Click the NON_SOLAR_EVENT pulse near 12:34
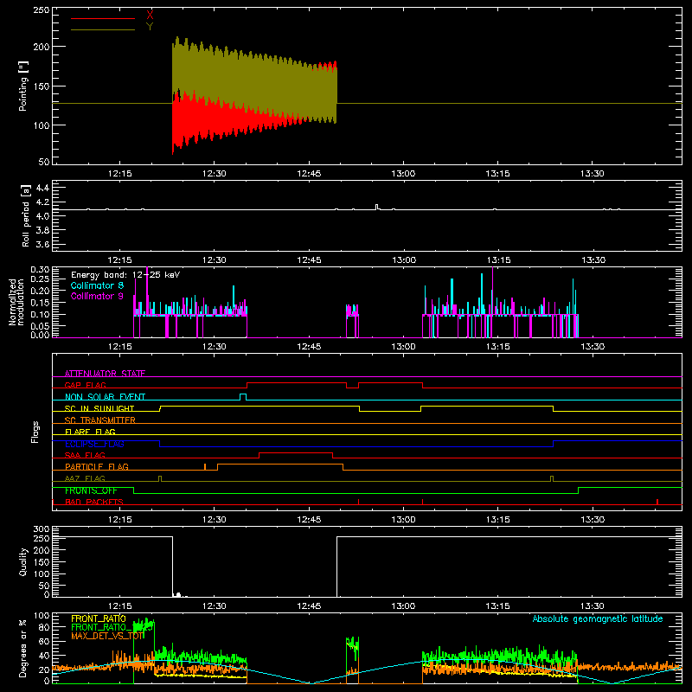 click(x=243, y=397)
